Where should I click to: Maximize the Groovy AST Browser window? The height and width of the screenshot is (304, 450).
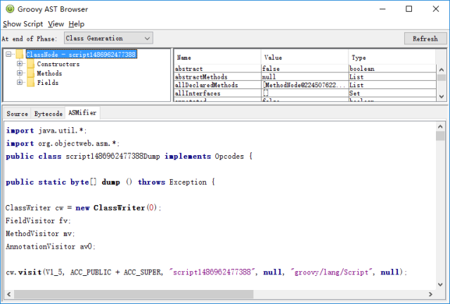tap(409, 9)
